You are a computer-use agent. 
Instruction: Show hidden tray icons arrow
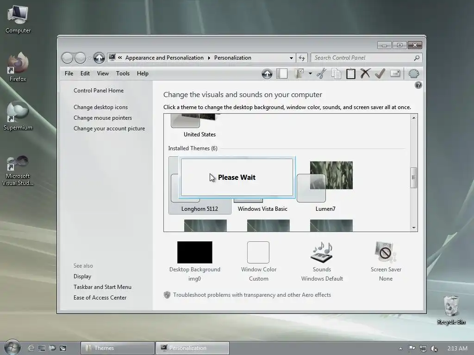(x=400, y=349)
